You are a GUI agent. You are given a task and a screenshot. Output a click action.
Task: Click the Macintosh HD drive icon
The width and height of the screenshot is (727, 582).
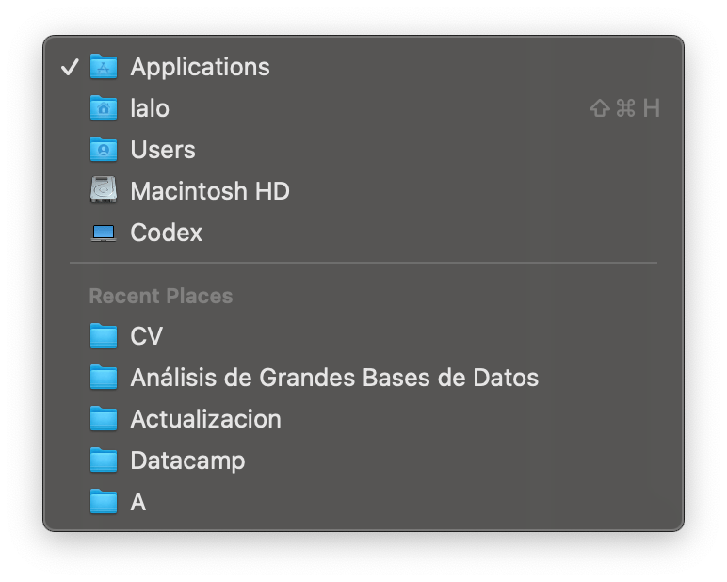(x=103, y=191)
